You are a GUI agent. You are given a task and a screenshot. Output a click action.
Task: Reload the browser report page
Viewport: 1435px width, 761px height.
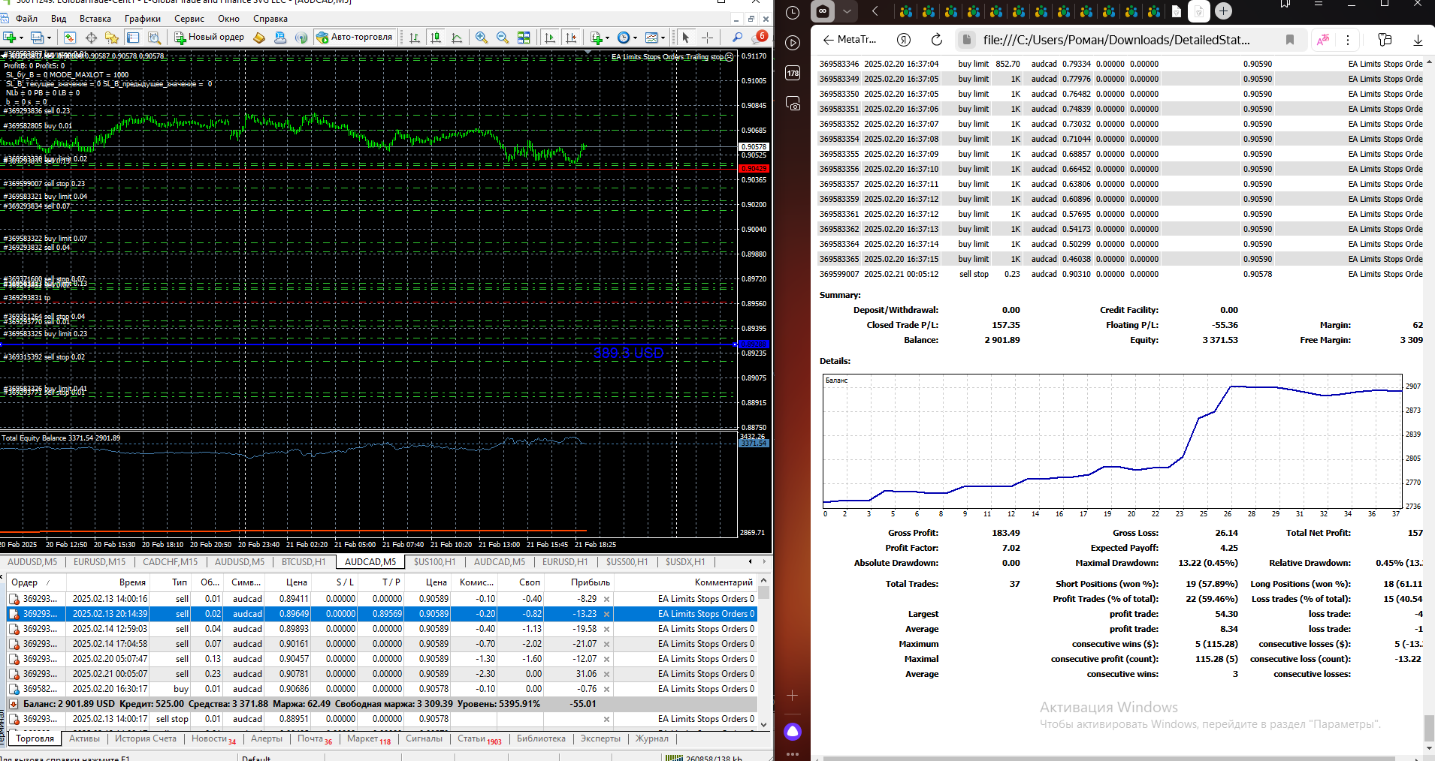[x=936, y=40]
